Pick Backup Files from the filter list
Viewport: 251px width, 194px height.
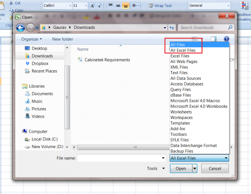[182, 151]
